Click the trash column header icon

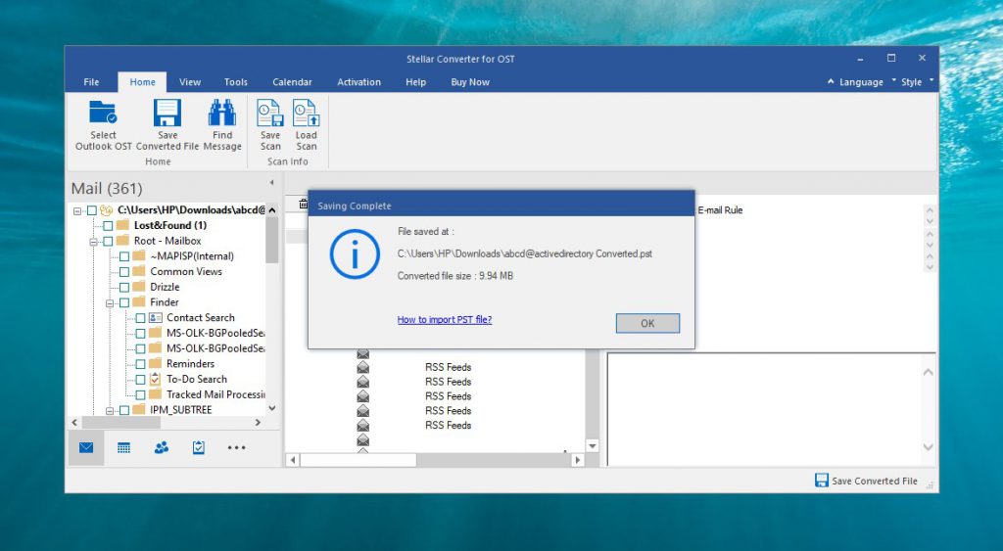304,204
